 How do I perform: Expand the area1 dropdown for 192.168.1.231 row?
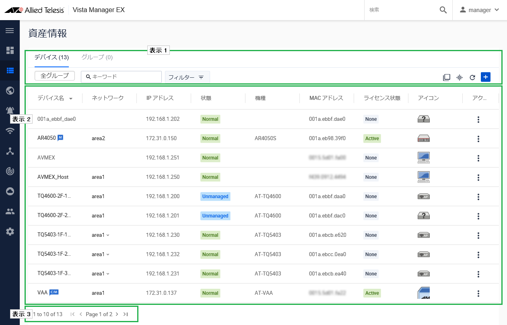108,274
